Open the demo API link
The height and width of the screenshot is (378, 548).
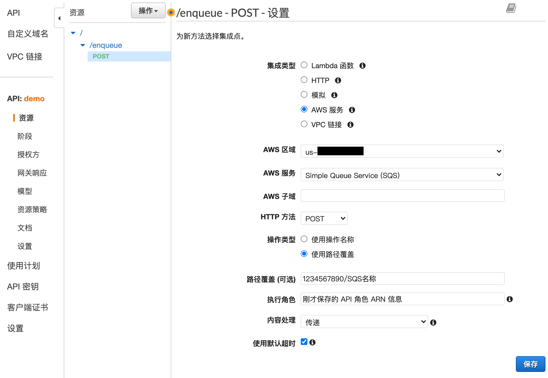click(34, 99)
